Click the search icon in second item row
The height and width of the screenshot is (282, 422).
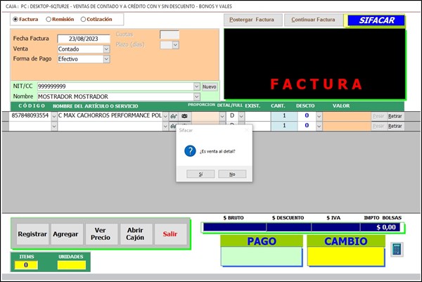(x=174, y=126)
